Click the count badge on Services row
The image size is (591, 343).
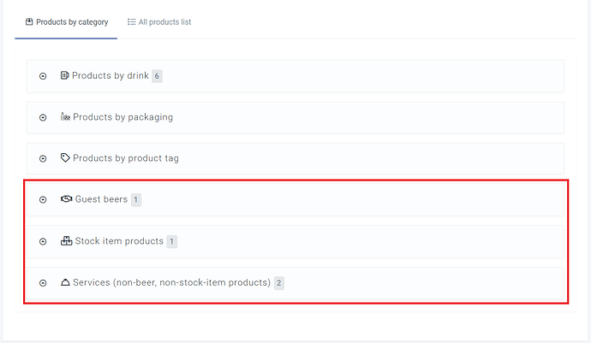coord(279,283)
